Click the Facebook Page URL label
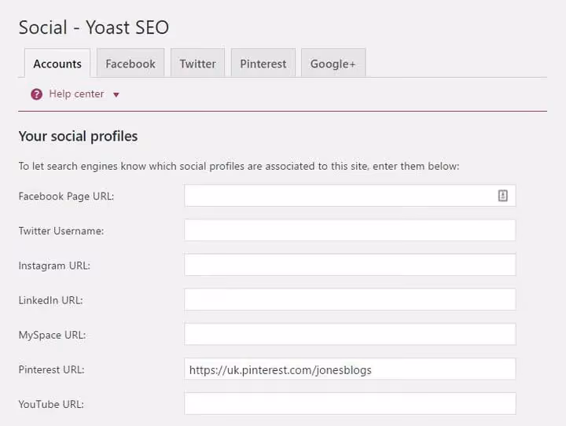The image size is (566, 426). click(x=66, y=196)
